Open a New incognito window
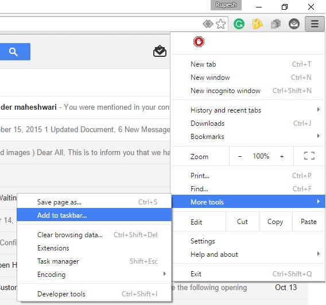326x305 pixels. point(247,91)
